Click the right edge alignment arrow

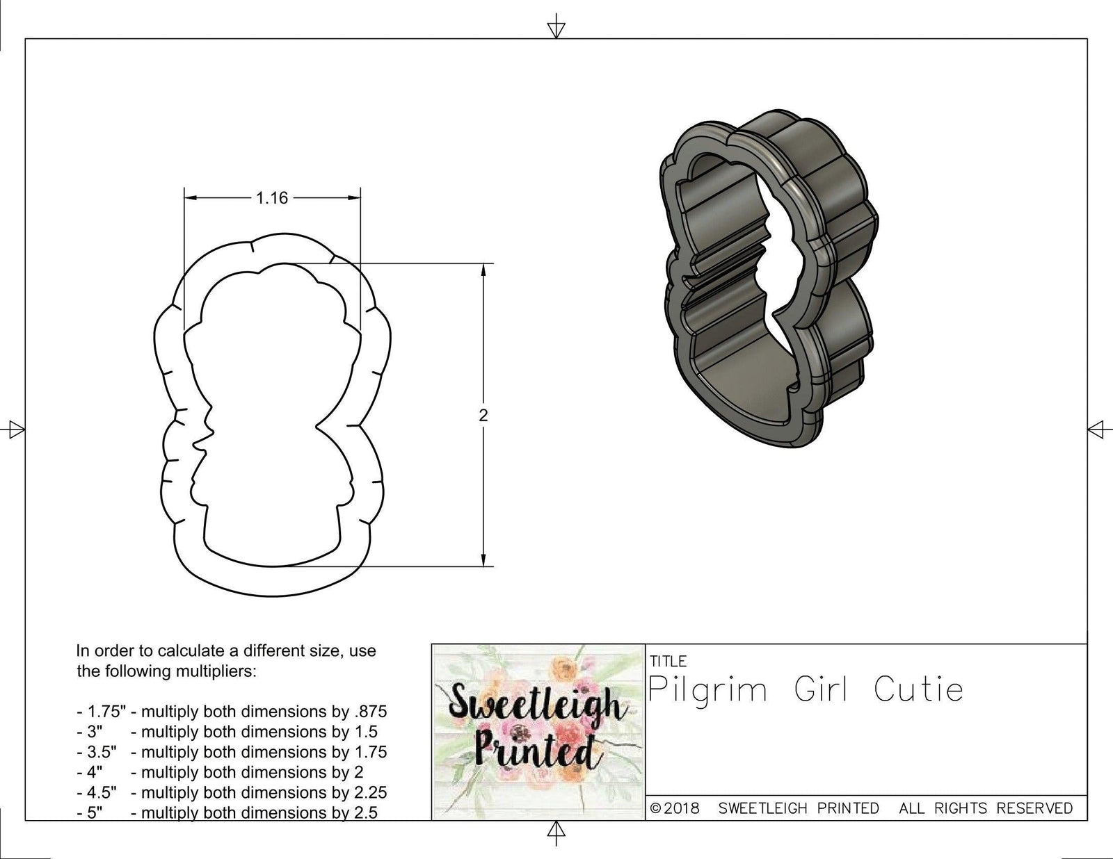click(1097, 429)
